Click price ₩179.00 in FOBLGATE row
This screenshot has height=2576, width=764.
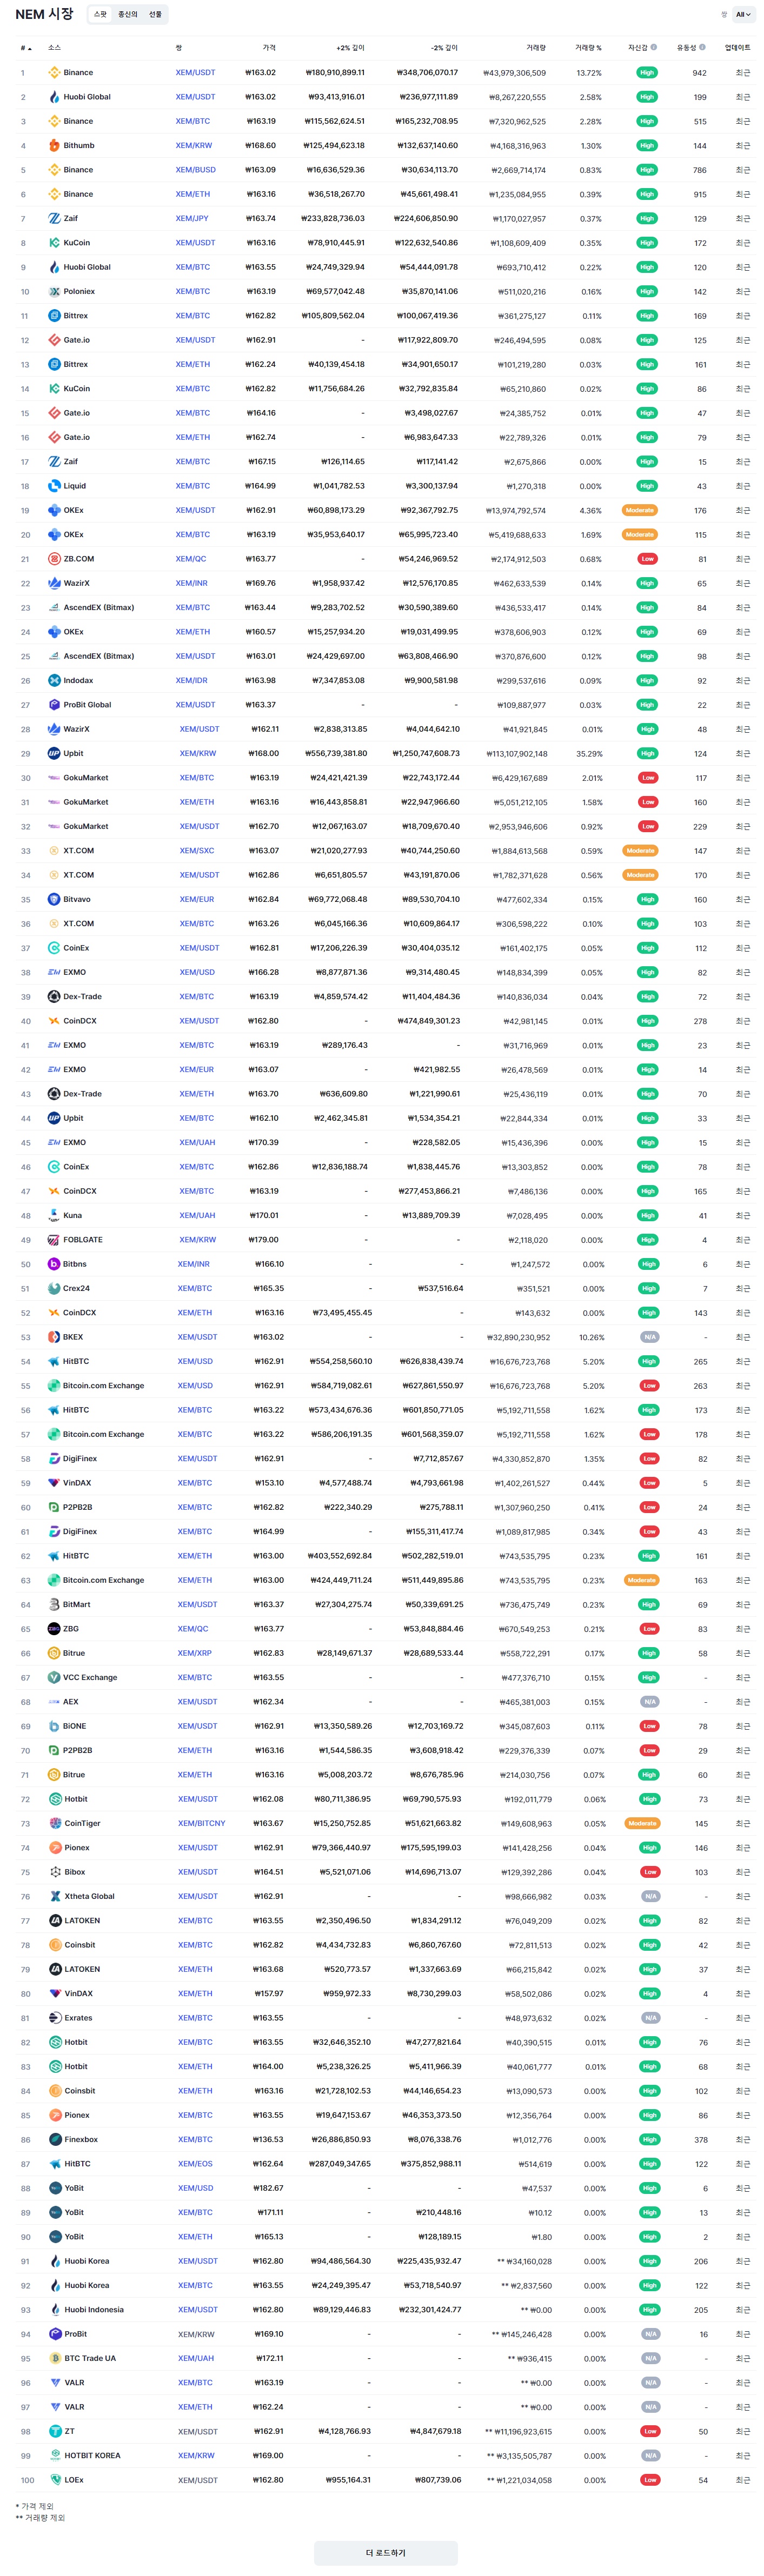coord(264,1240)
